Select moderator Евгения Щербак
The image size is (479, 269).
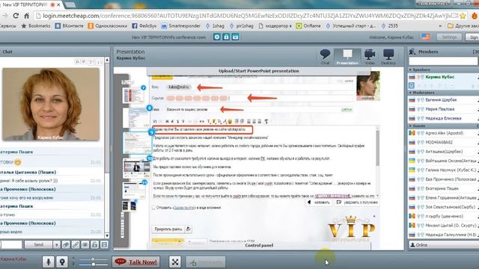coord(444,99)
